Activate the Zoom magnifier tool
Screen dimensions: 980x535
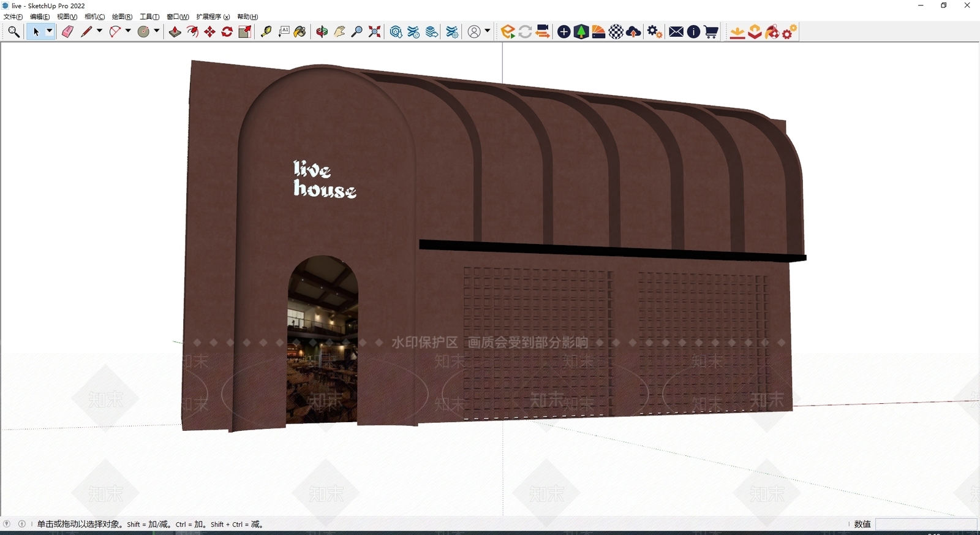[x=356, y=32]
